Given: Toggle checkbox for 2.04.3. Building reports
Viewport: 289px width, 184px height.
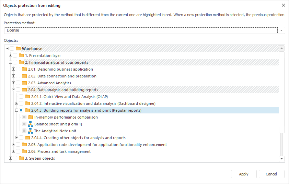Looking at the screenshot, I should click(x=21, y=110).
